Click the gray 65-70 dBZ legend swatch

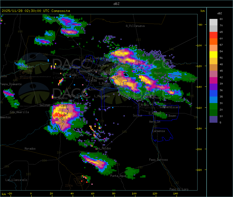point(213,29)
